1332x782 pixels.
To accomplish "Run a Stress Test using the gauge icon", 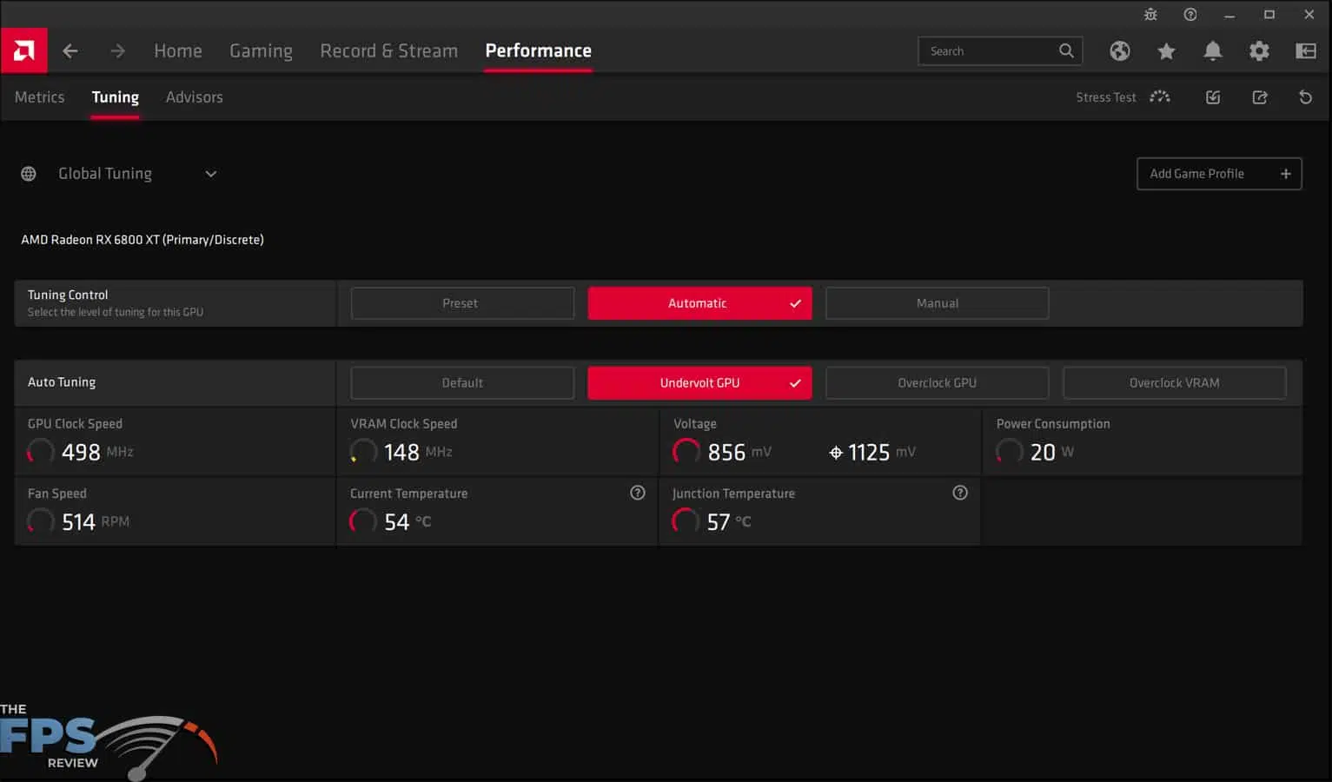I will pyautogui.click(x=1160, y=96).
